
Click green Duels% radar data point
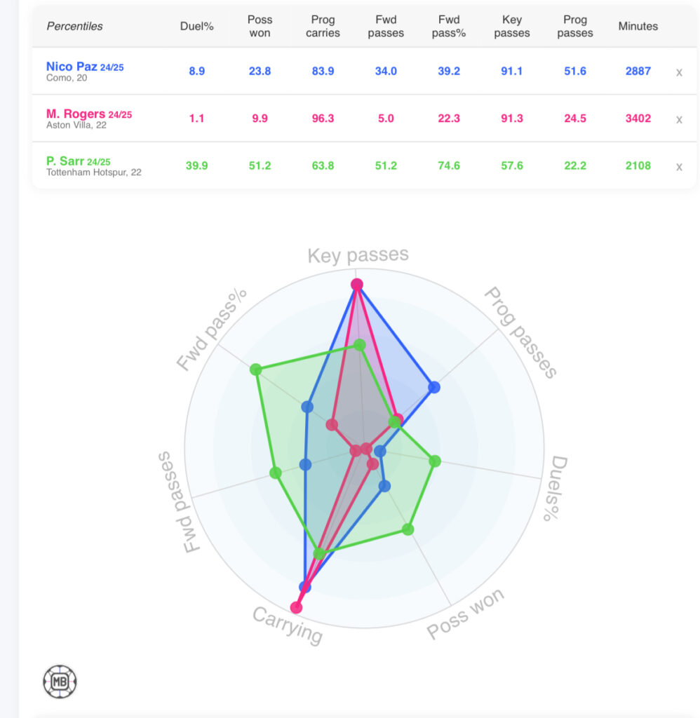[x=435, y=461]
